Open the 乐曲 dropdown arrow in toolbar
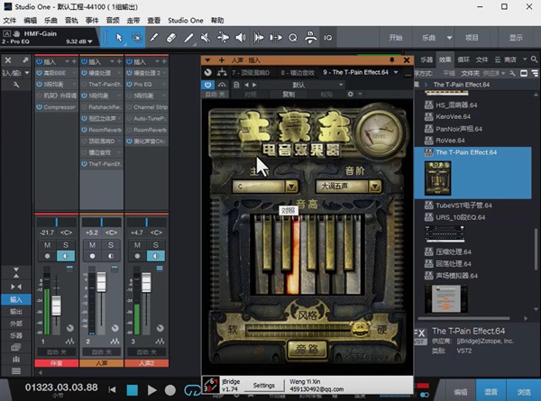Viewport: 541px width, 401px height. point(449,38)
